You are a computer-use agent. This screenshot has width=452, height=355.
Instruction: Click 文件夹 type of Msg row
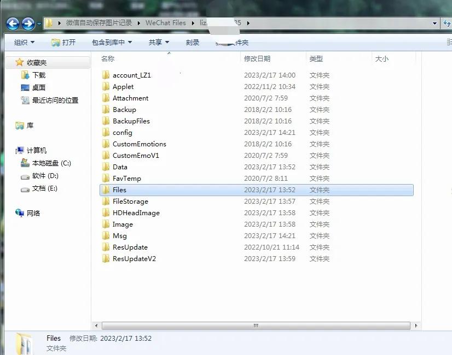pos(320,235)
